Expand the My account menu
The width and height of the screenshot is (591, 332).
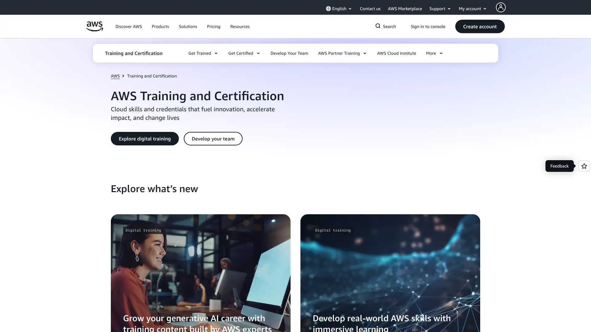[x=472, y=9]
